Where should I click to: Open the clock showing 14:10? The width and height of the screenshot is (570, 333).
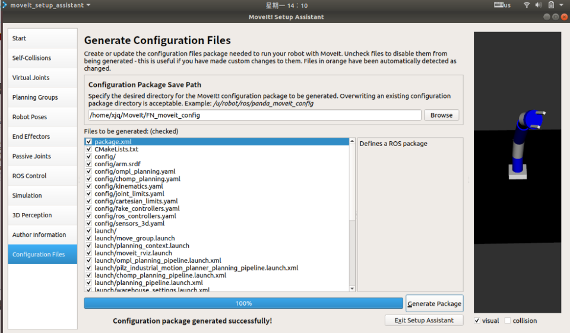286,5
